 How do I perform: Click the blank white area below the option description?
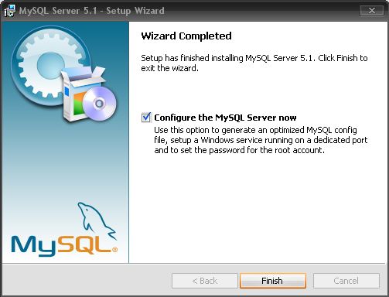257,209
